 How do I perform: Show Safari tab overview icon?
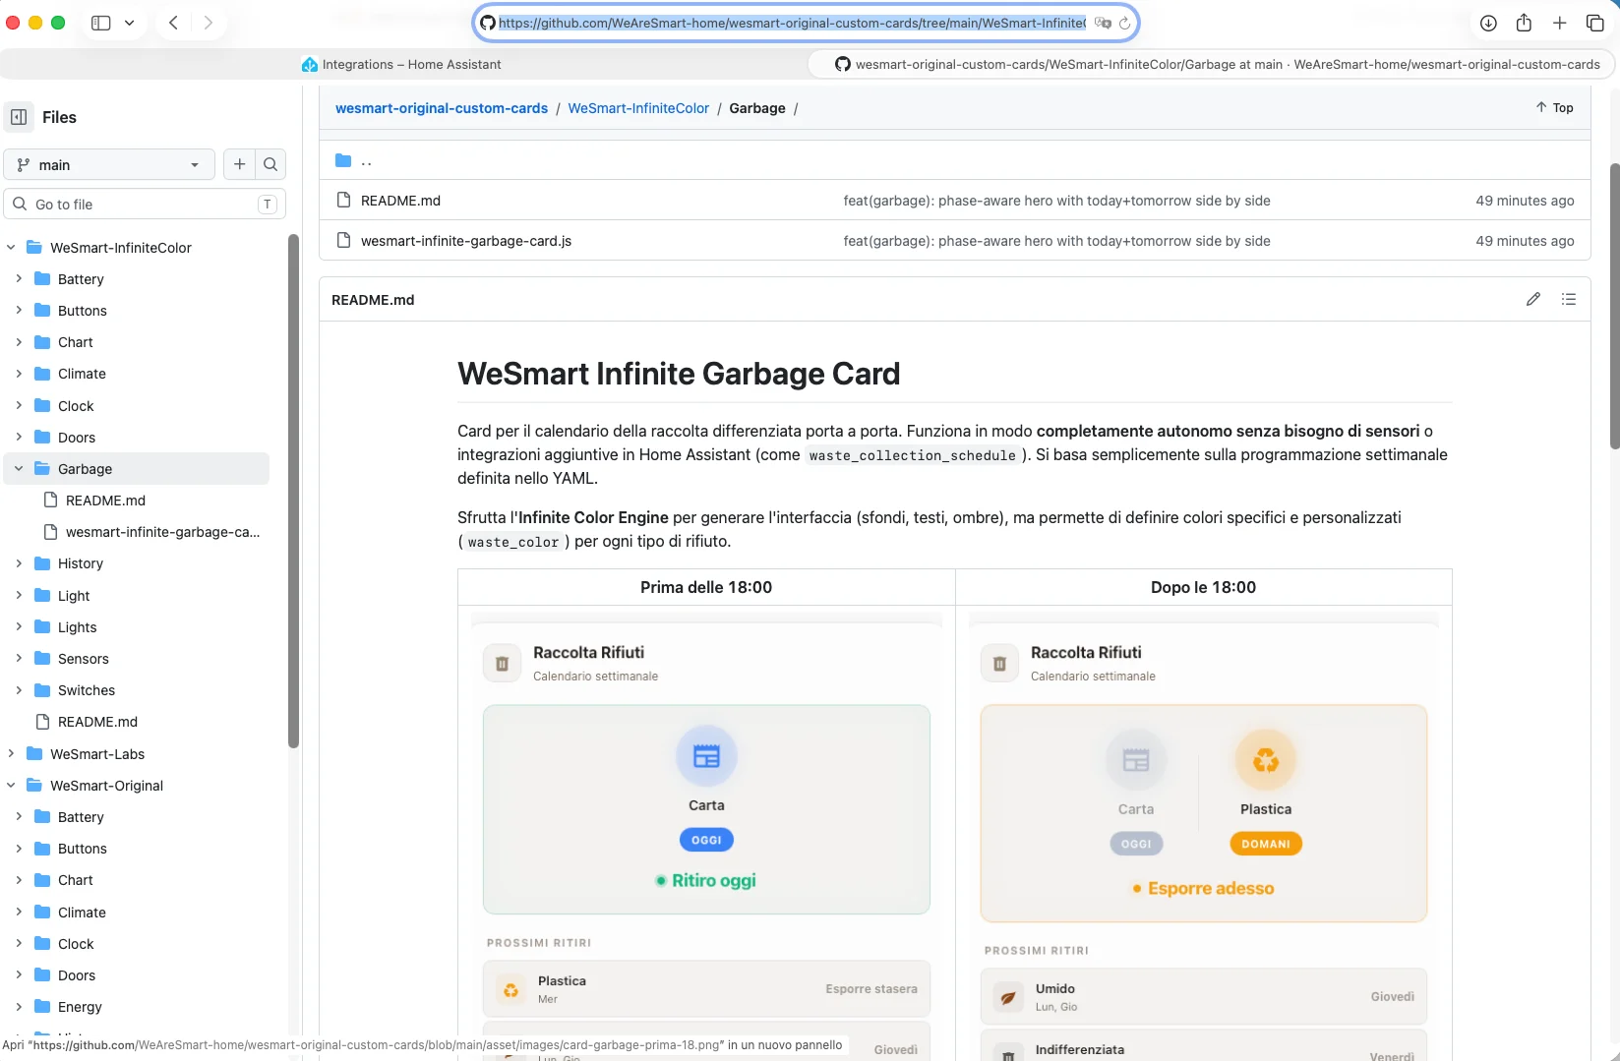[1595, 23]
